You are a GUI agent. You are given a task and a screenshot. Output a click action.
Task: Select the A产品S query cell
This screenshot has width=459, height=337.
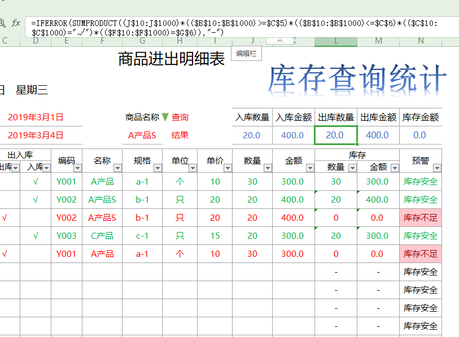click(142, 135)
